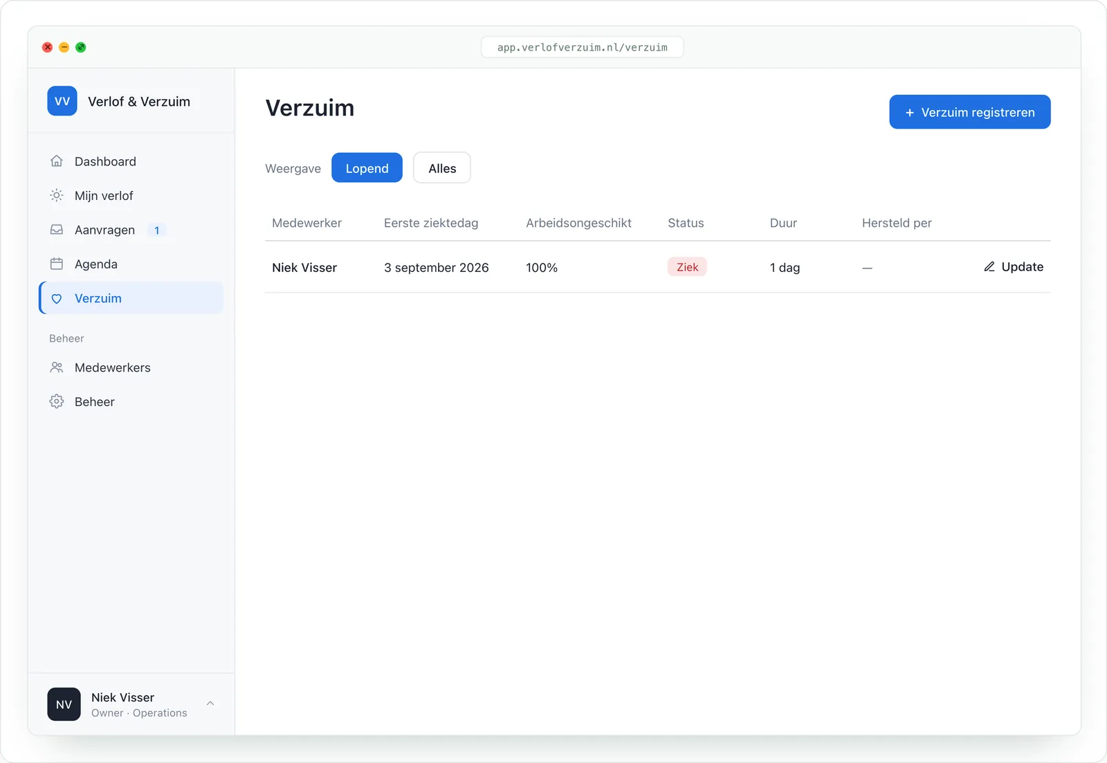Select Verzuim in the sidebar

(131, 298)
